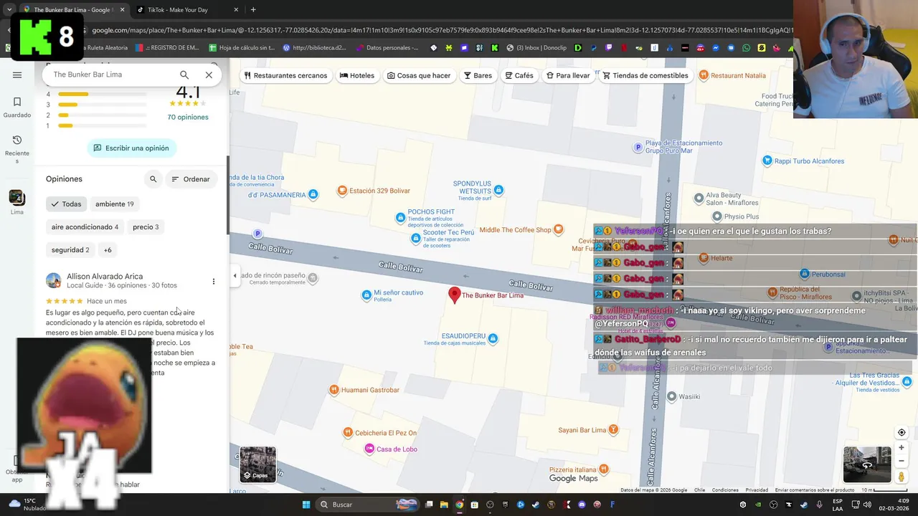Viewport: 918px width, 516px height.
Task: Select the 'Bares' filter chip
Action: pyautogui.click(x=478, y=75)
